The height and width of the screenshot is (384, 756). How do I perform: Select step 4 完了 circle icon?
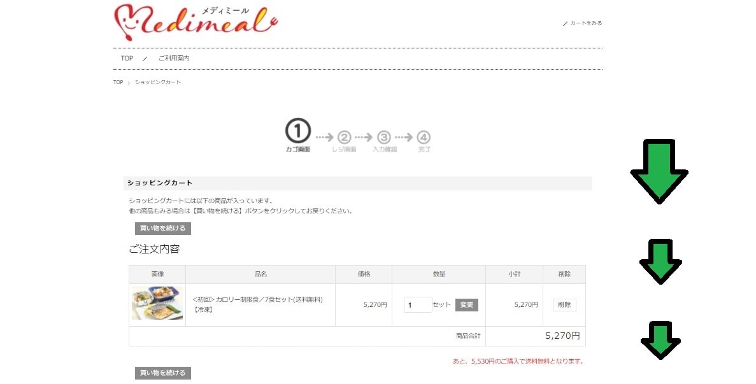tap(424, 138)
